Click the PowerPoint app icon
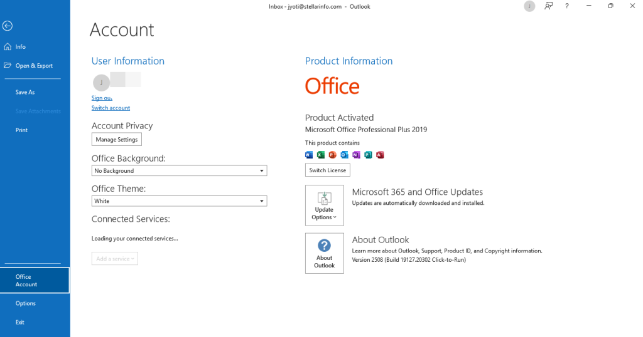The height and width of the screenshot is (337, 643). 333,155
